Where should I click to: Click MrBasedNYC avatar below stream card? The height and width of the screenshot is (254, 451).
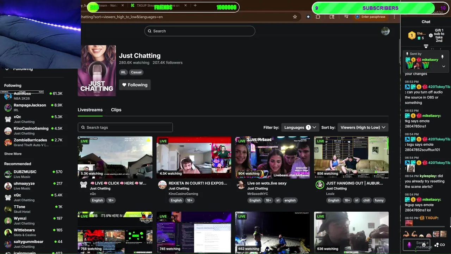241,185
